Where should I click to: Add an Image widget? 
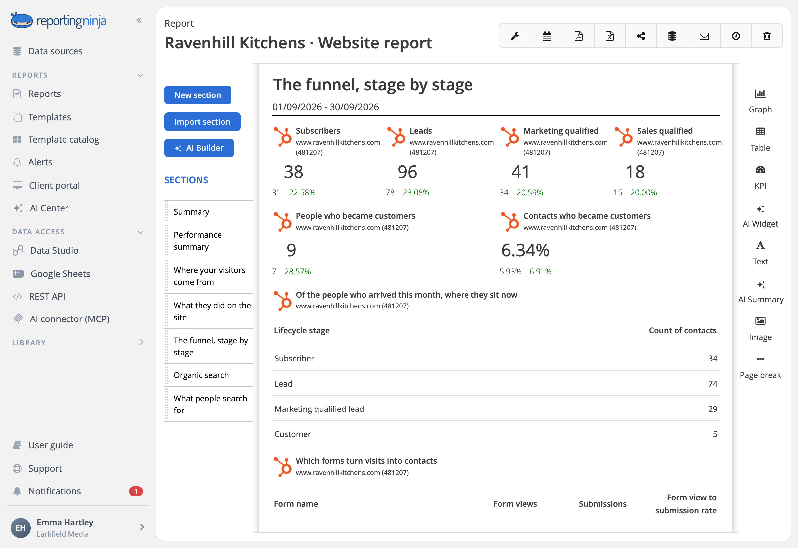[760, 329]
